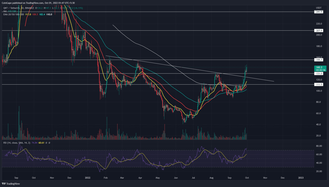
Task: Click the Feb label on the time axis
Action: [x=106, y=177]
